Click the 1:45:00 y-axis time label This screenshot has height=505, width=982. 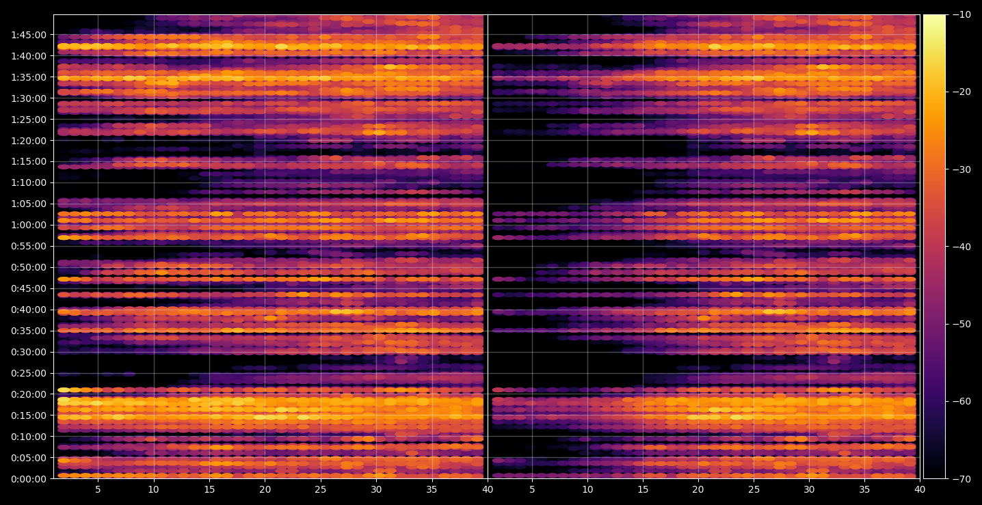pos(29,35)
